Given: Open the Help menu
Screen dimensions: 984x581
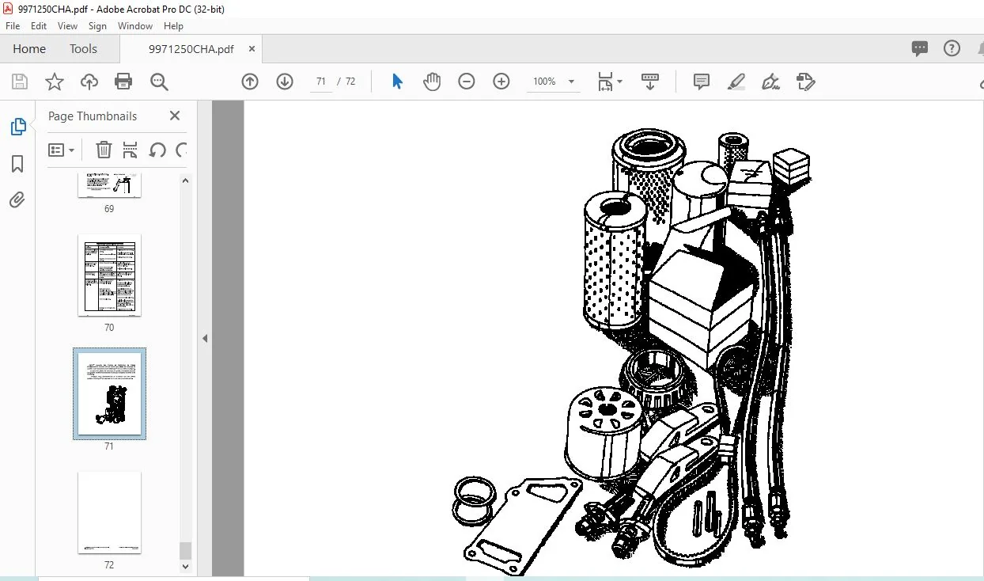Looking at the screenshot, I should (x=173, y=26).
